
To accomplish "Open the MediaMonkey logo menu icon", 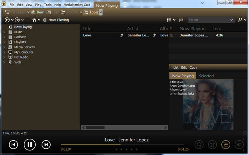I will pos(4,3).
